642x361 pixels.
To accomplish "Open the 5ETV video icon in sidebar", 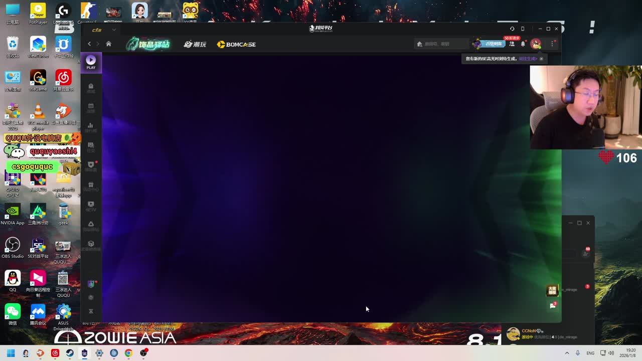I will click(91, 205).
